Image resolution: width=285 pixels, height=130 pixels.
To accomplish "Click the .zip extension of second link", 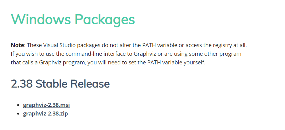I will pos(64,113).
